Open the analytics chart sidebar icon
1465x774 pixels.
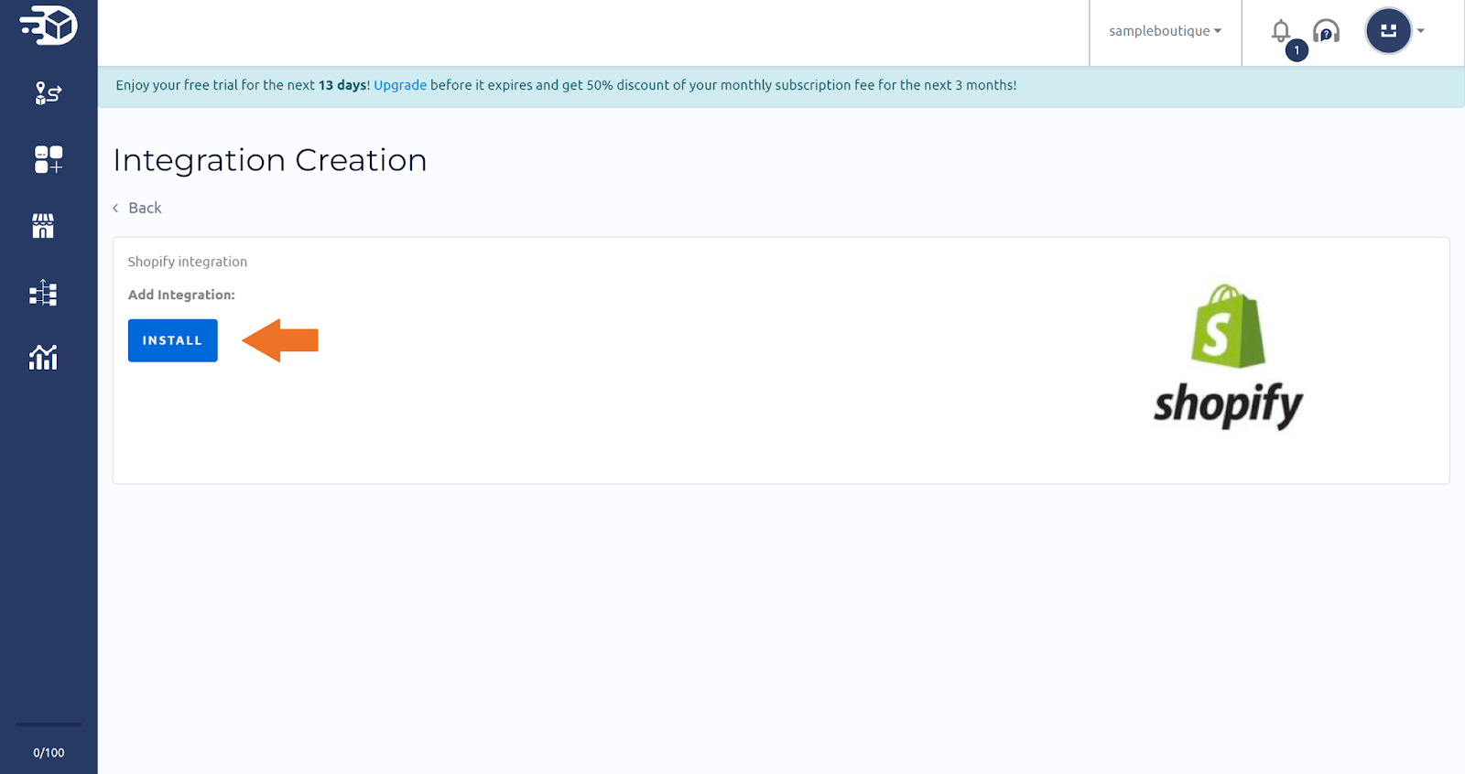(43, 357)
